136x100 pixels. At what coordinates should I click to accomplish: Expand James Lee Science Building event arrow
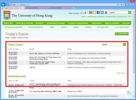[x=65, y=53]
